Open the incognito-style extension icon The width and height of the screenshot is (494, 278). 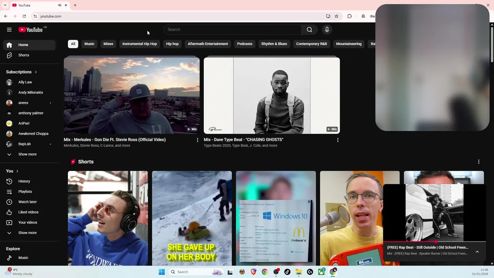click(x=363, y=16)
